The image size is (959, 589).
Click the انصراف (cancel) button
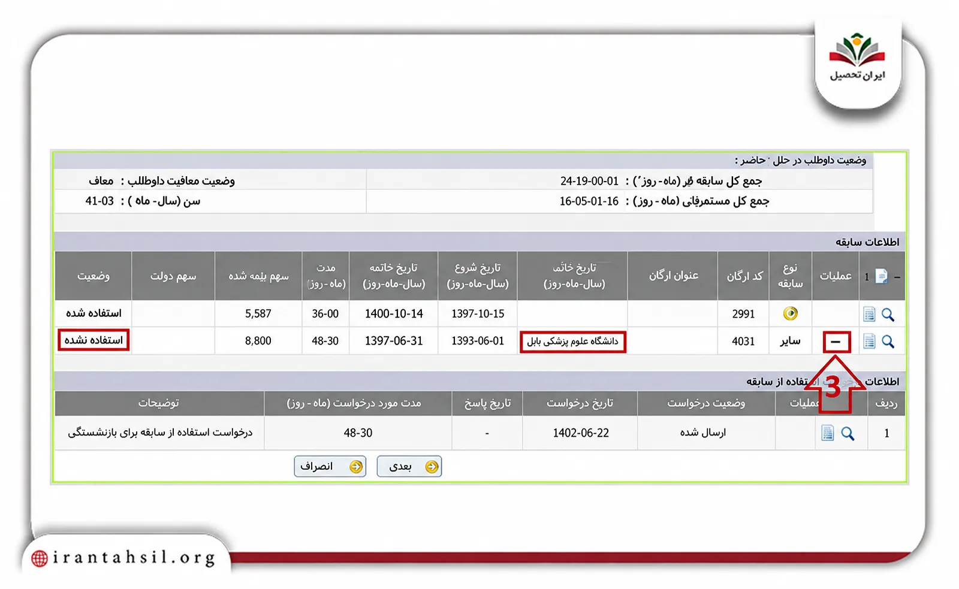pos(330,466)
